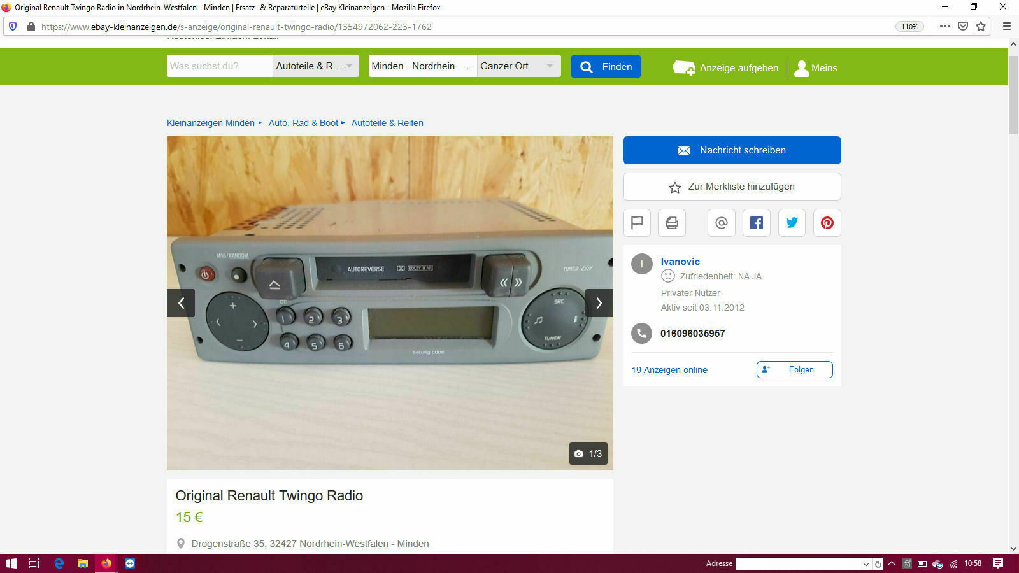
Task: Click the Was suchst du search field
Action: click(x=218, y=66)
